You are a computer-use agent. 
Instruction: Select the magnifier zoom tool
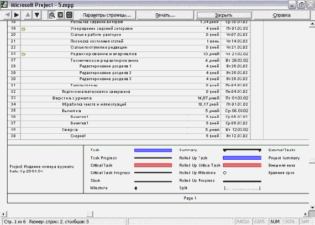click(x=52, y=15)
